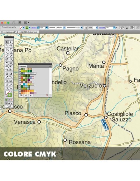Select the Mesh tool

(7, 74)
